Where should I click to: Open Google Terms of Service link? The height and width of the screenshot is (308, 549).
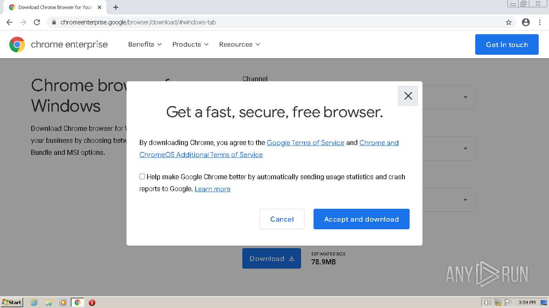[x=305, y=142]
